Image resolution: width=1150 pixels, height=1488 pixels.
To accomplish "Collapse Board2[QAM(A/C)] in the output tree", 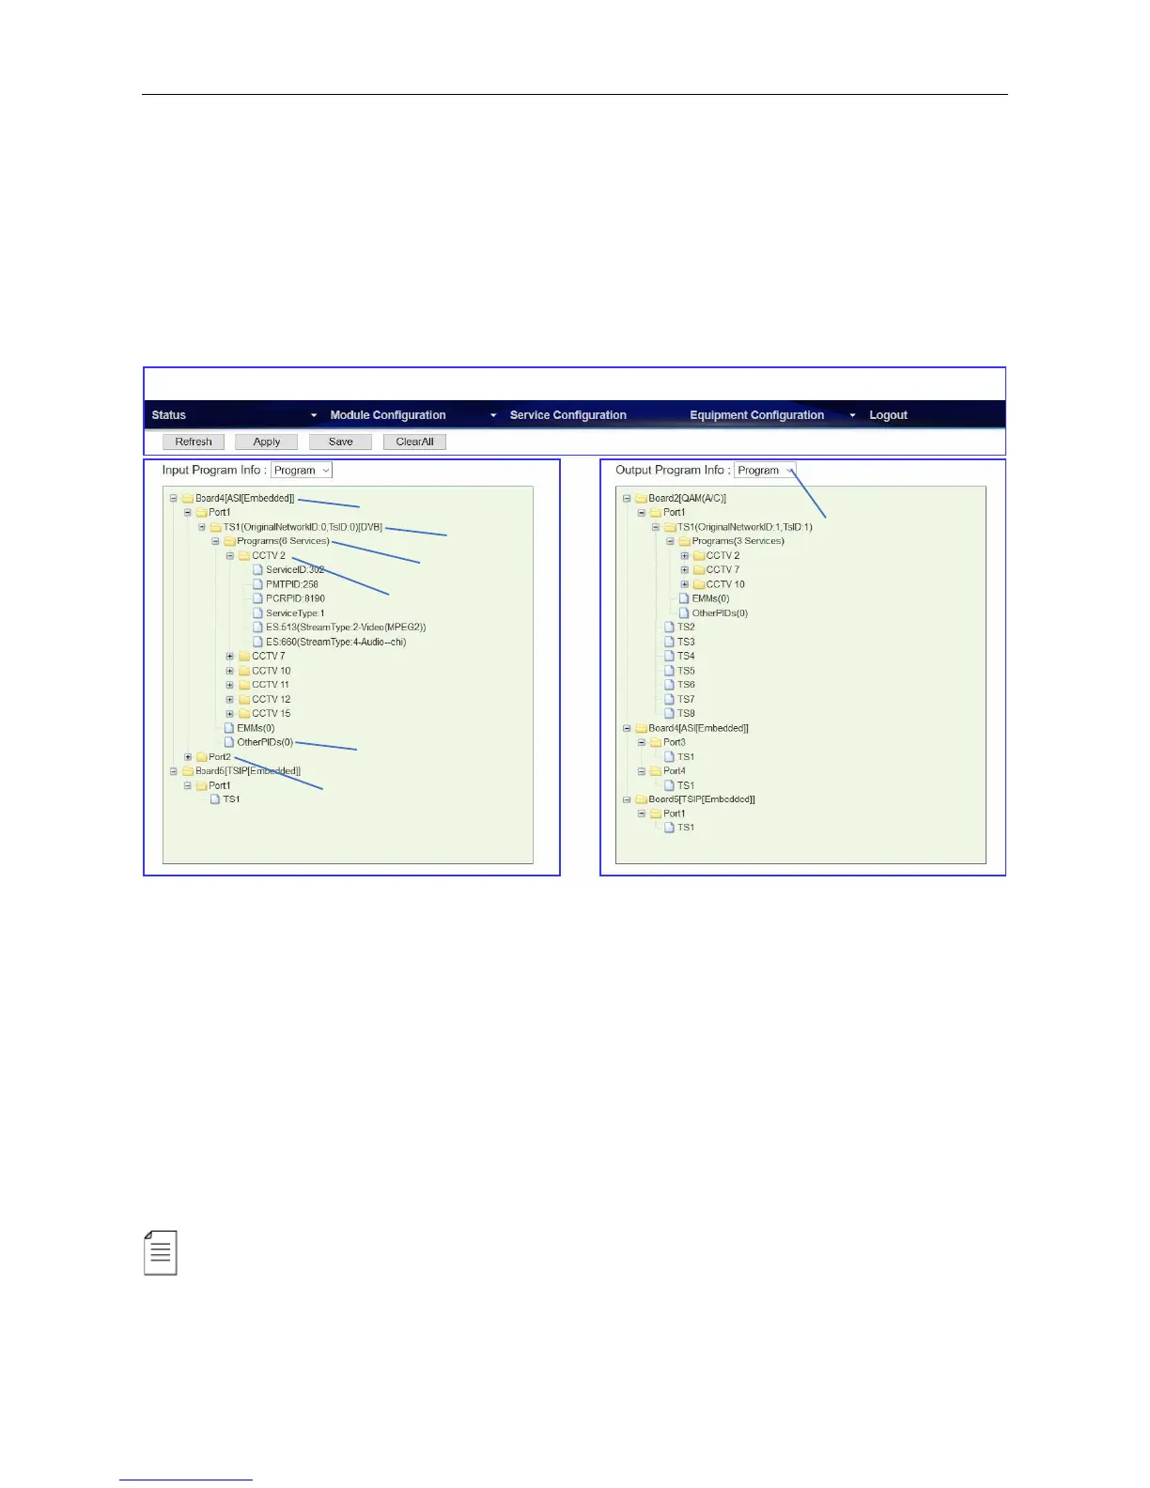I will [627, 499].
